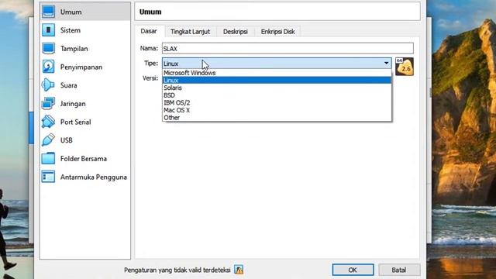The image size is (496, 279).
Task: Collapse the Tipe dropdown arrow
Action: click(x=386, y=64)
